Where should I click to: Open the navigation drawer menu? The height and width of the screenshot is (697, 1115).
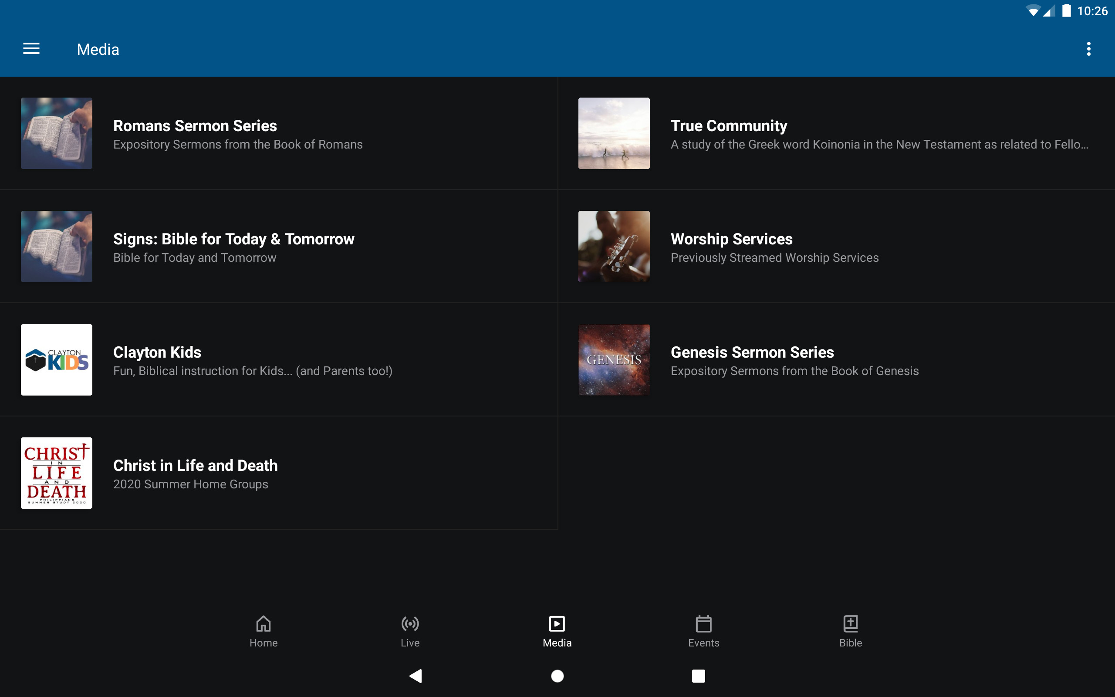31,48
